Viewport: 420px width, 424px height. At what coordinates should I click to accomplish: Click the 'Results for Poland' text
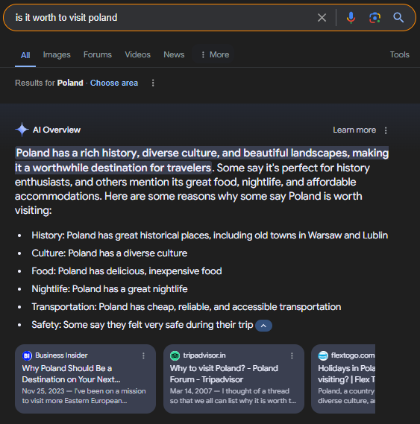[x=49, y=83]
